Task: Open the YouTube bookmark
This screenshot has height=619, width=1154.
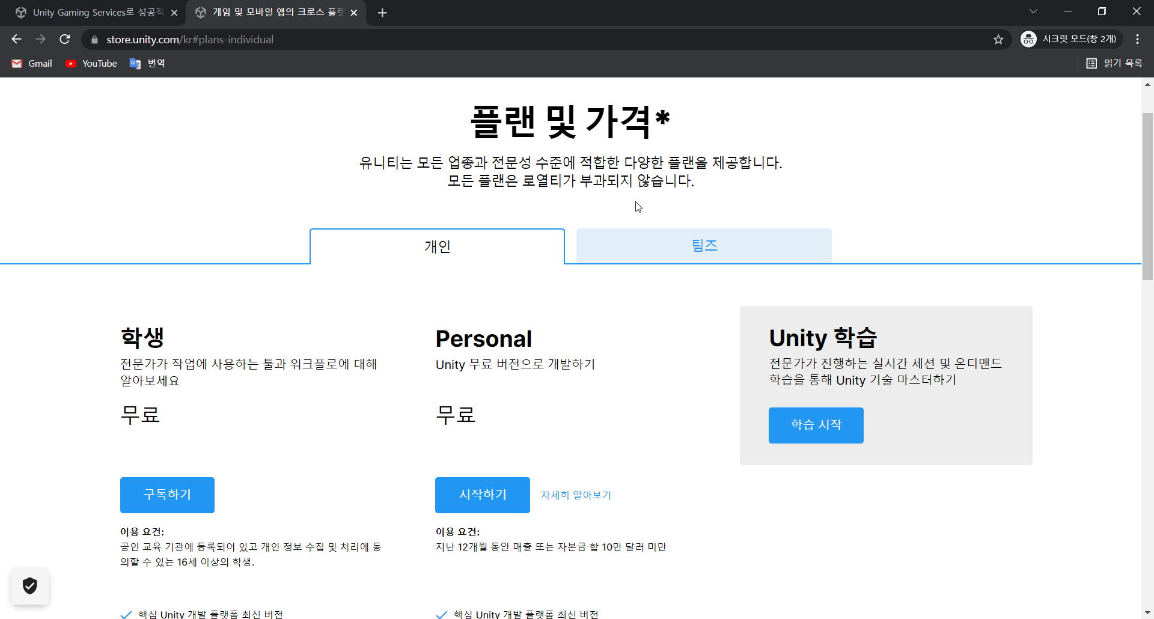Action: [91, 63]
